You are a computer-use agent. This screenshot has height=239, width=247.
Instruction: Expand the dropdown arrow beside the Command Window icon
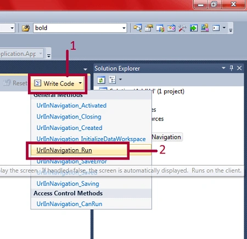coord(224,28)
